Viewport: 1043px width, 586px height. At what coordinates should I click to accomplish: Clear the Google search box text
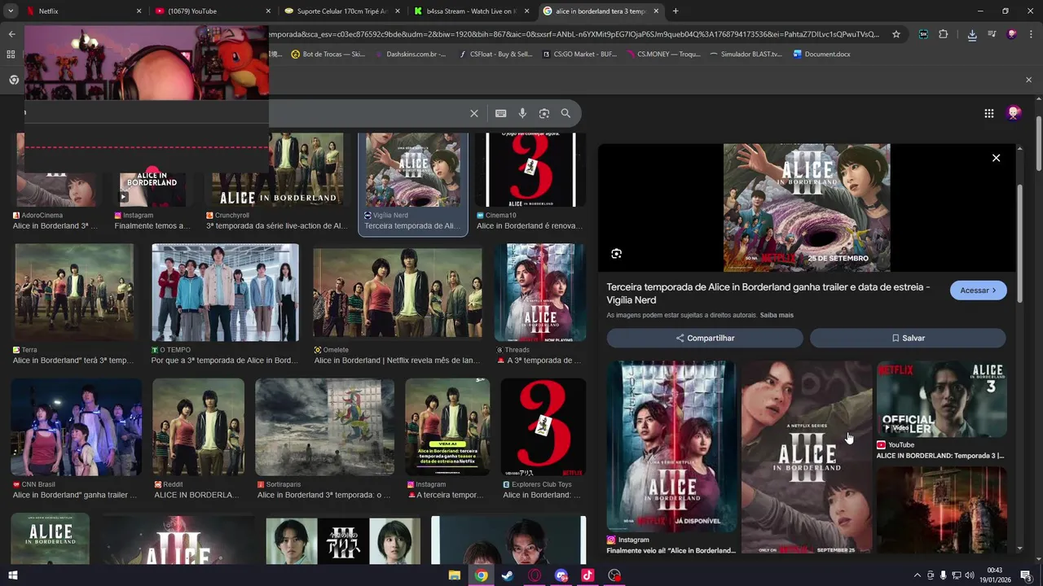(474, 114)
